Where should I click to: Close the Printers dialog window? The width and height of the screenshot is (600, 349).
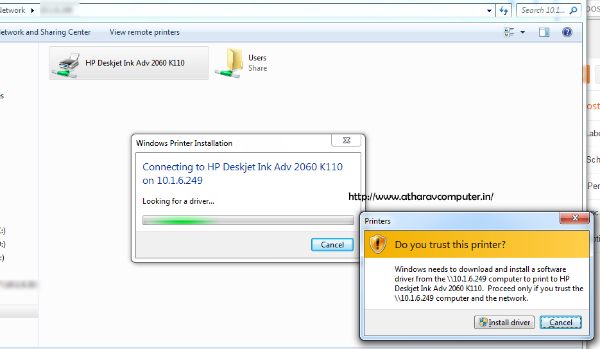click(575, 218)
